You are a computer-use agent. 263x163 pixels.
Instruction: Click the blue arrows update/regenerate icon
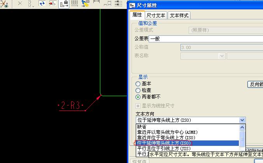tap(42, 4)
